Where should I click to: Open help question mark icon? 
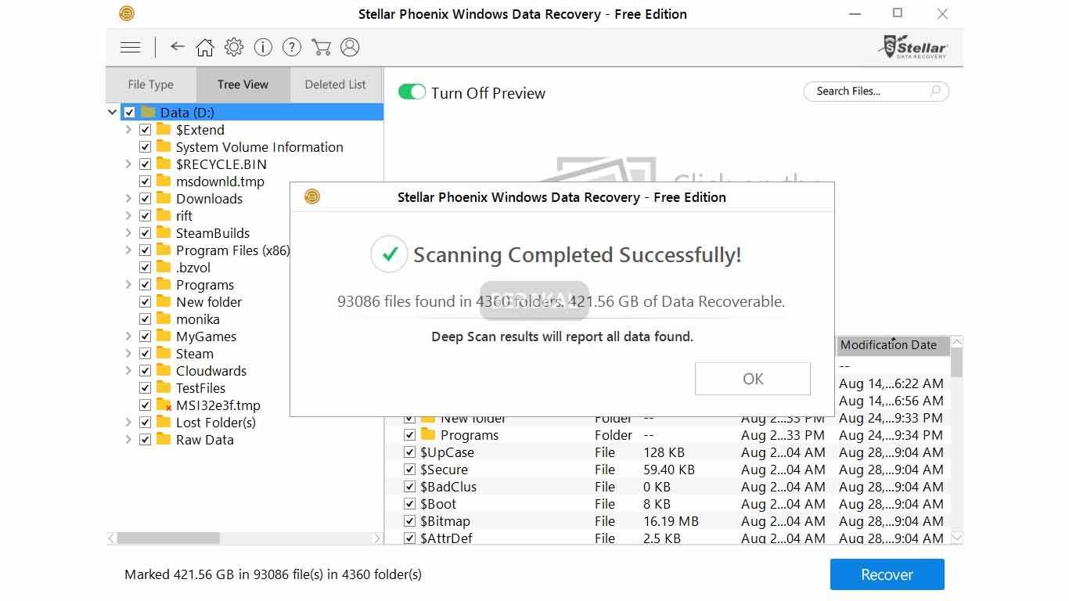click(x=292, y=48)
